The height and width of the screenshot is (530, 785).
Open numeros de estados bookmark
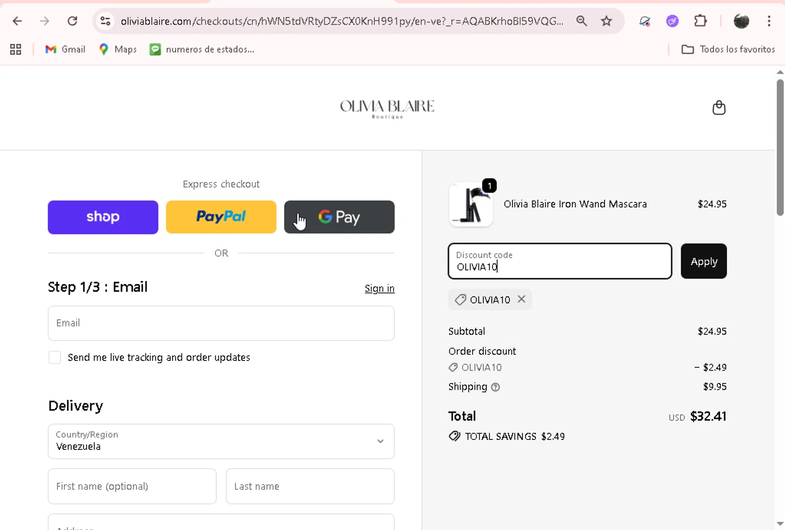pos(202,49)
